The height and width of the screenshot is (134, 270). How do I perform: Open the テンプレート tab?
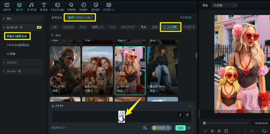[109, 7]
